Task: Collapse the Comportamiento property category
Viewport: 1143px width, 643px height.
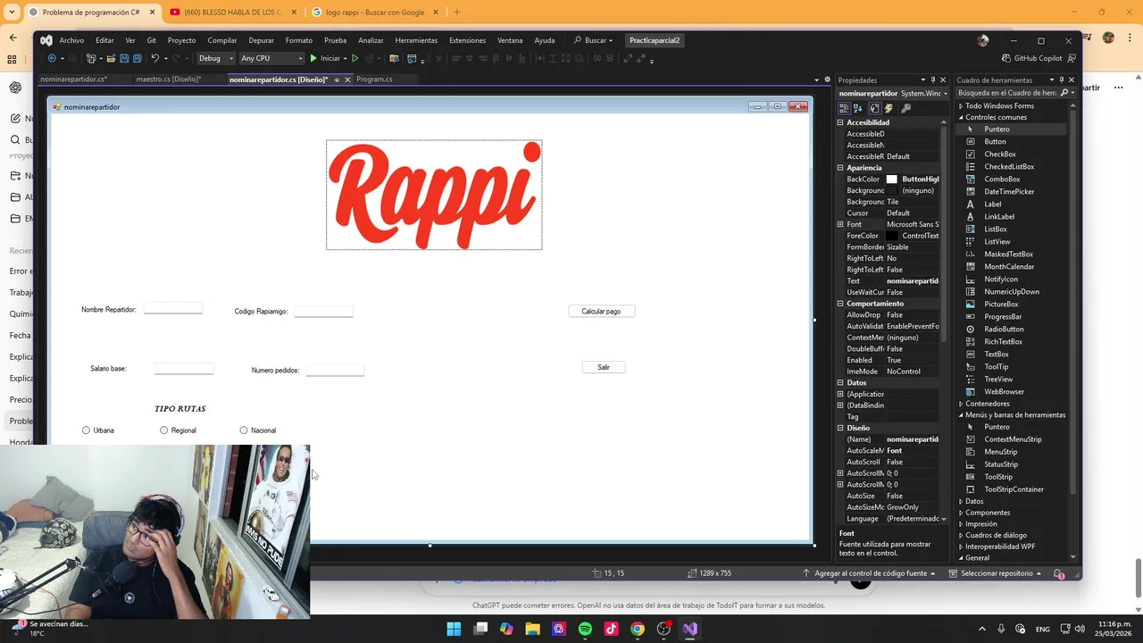Action: coord(840,304)
